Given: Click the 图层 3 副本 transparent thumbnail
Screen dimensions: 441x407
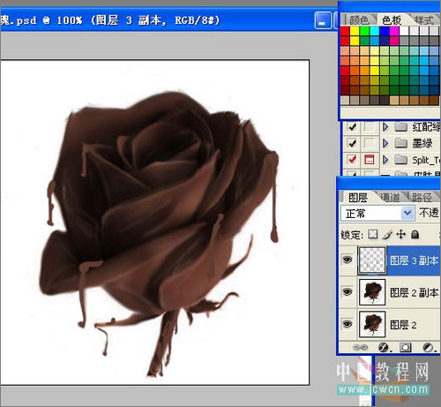Looking at the screenshot, I should click(372, 260).
